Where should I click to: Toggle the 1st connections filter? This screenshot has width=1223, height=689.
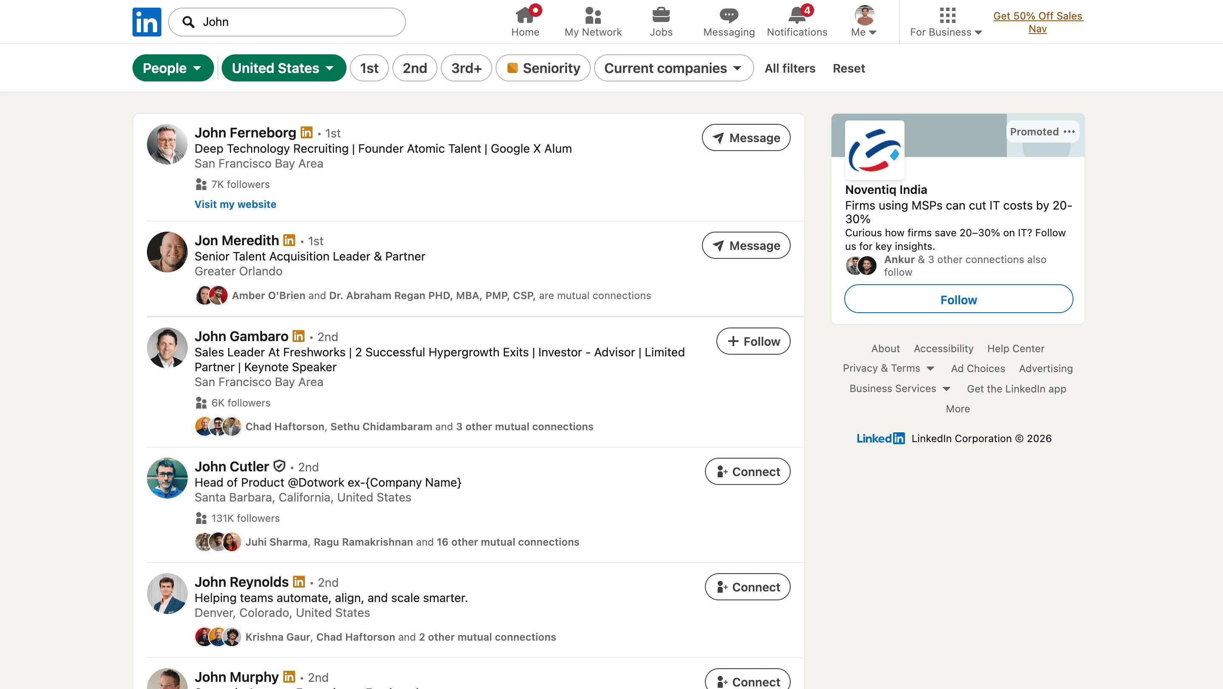click(369, 68)
